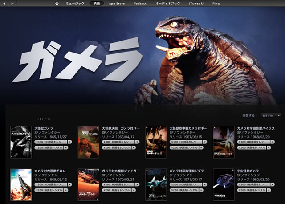Open ガメラ対大魔獣ジャイガー poster thumbnail
The width and height of the screenshot is (285, 204).
click(x=89, y=185)
